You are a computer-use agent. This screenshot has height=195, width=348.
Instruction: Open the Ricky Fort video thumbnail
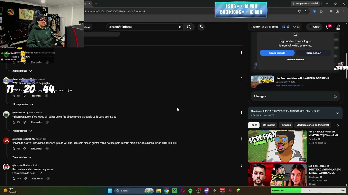point(277,146)
